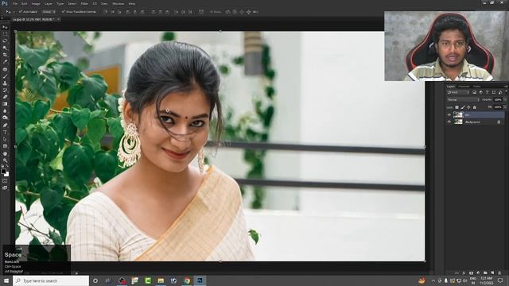
Task: Open the File menu
Action: coord(15,3)
